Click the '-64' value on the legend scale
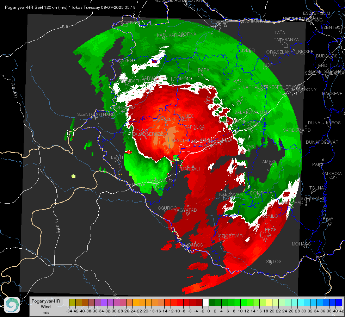345x317 pixels. point(69,311)
